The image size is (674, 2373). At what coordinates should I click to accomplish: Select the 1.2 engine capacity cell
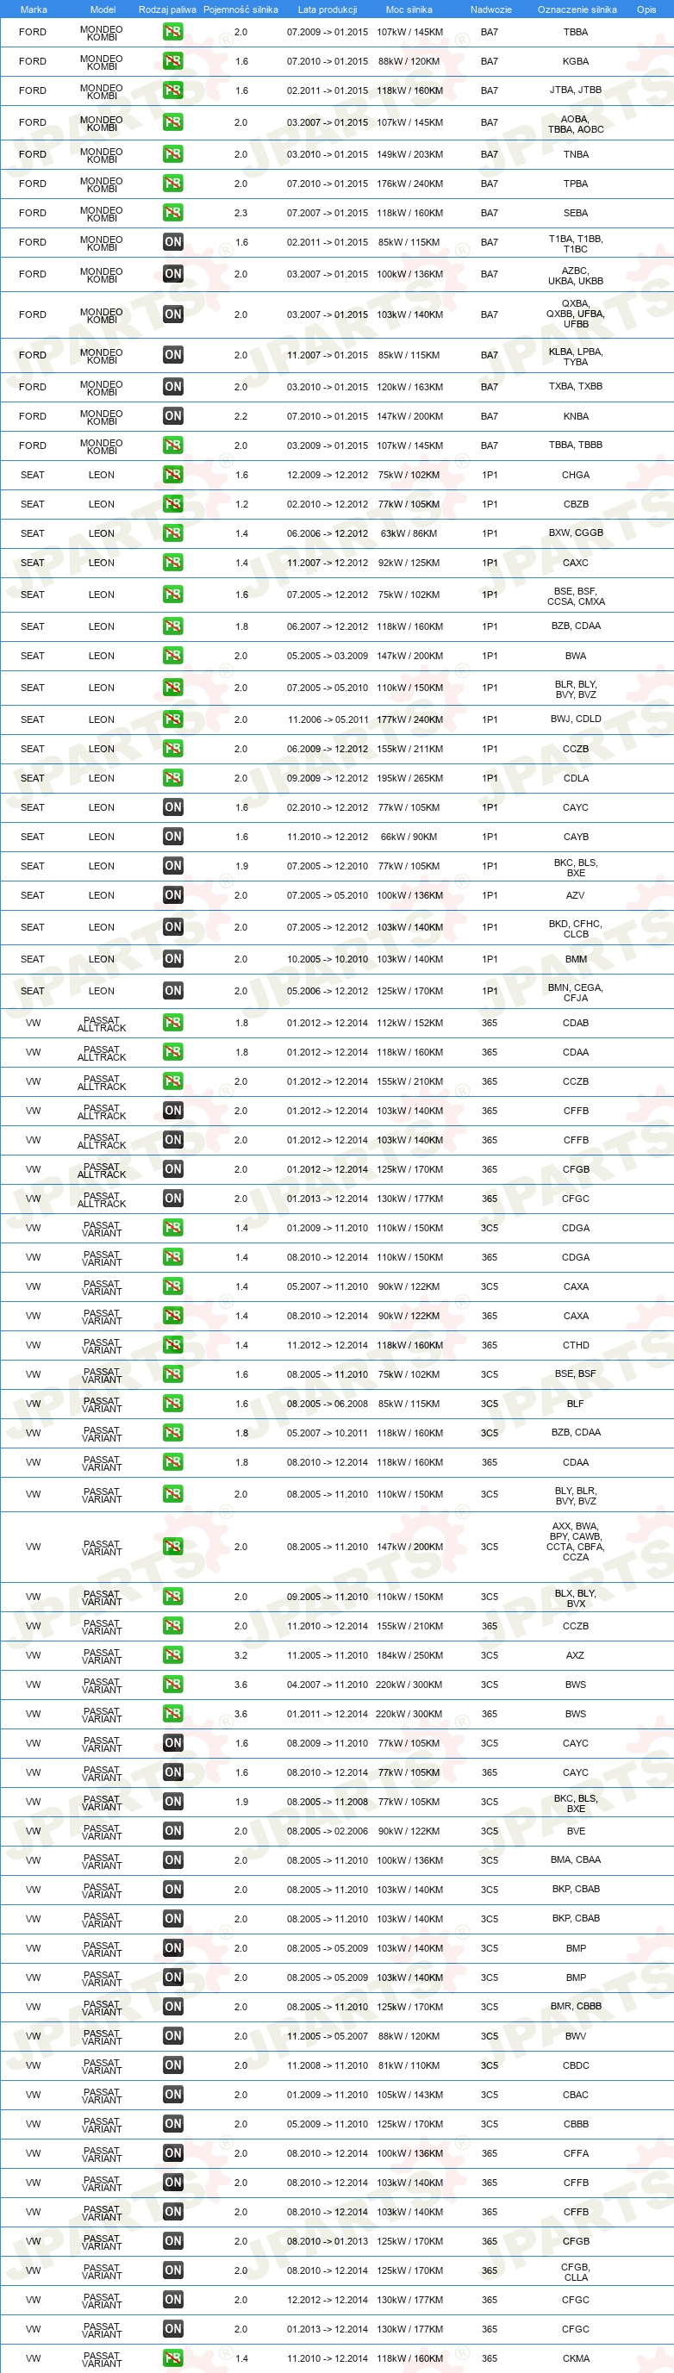point(240,504)
